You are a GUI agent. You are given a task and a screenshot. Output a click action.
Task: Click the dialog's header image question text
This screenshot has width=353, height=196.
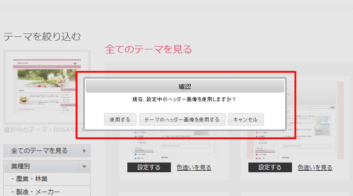tap(184, 99)
